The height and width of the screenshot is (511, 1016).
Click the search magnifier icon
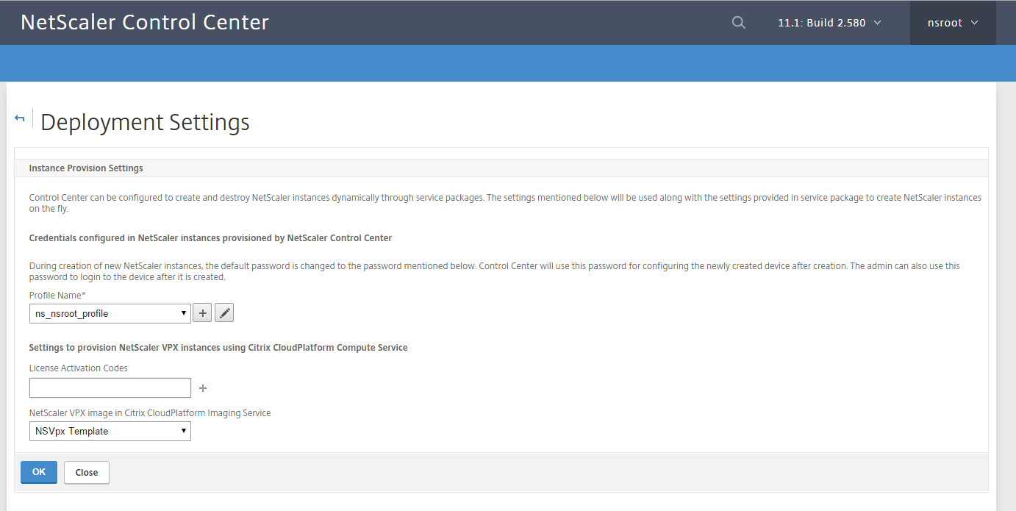point(738,23)
